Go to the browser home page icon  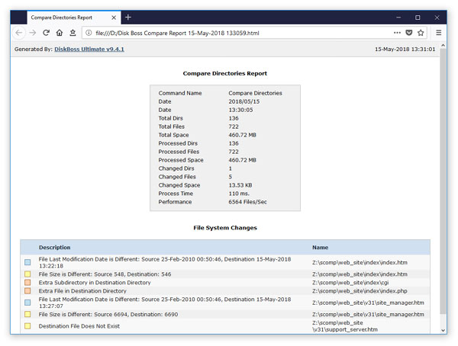60,33
